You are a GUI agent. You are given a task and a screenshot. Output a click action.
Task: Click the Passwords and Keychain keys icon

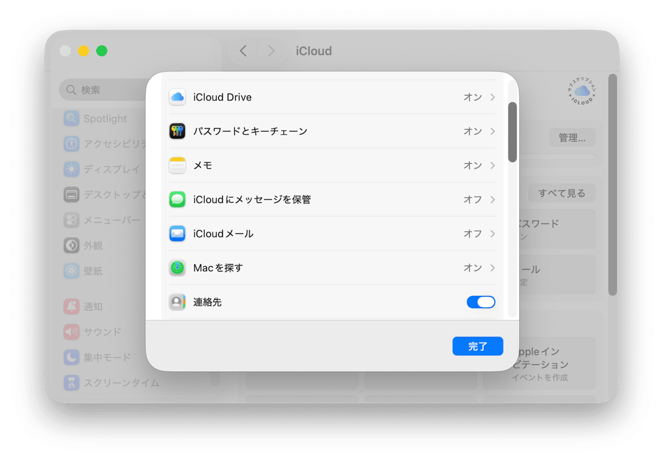177,131
